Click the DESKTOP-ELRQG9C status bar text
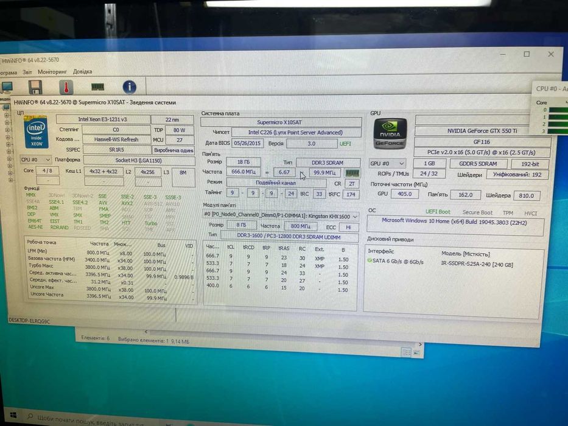This screenshot has height=426, width=568. (29, 321)
